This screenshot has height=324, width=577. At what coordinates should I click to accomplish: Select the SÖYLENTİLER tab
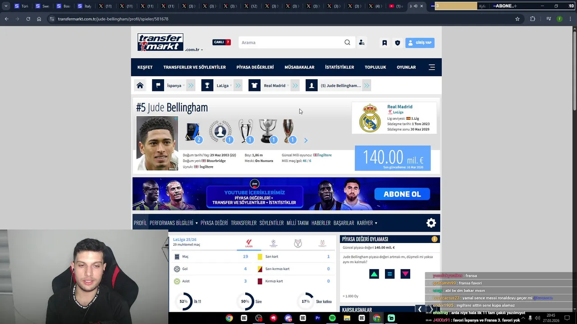pyautogui.click(x=271, y=223)
